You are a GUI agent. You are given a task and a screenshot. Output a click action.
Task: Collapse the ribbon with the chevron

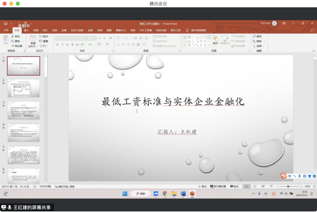(x=314, y=51)
